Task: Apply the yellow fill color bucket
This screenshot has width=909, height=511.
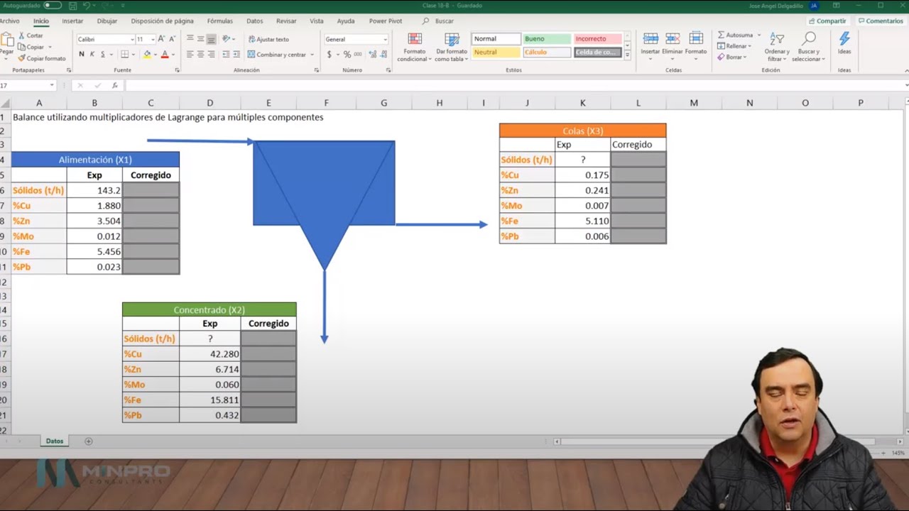Action: click(x=147, y=55)
